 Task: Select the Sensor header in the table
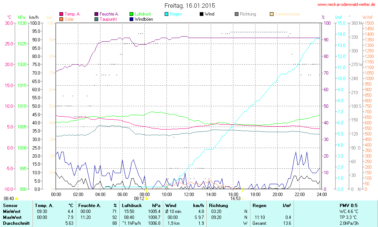point(10,205)
